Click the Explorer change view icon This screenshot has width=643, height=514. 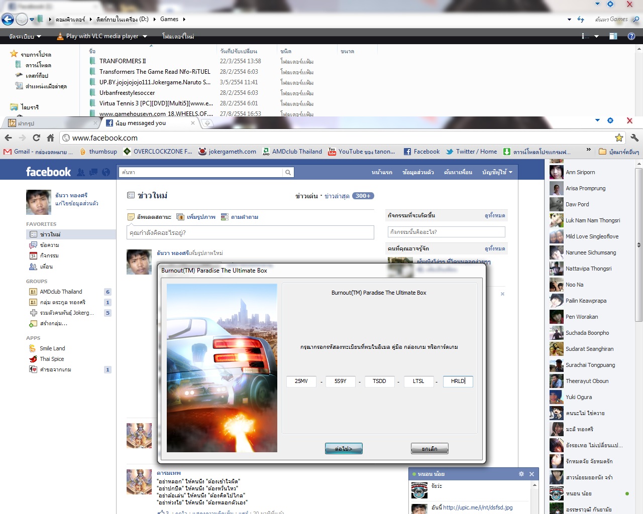(x=585, y=36)
